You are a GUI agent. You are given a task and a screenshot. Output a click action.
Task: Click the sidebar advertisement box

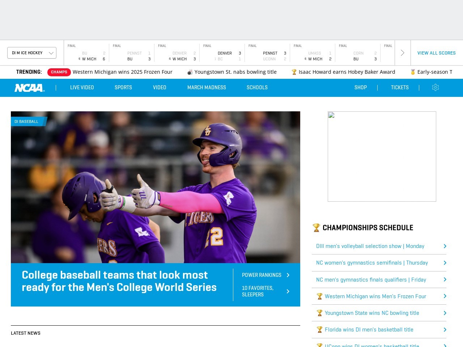(x=382, y=157)
